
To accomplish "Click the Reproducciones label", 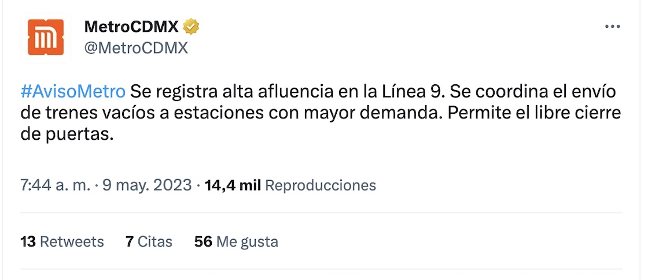I will [x=321, y=185].
